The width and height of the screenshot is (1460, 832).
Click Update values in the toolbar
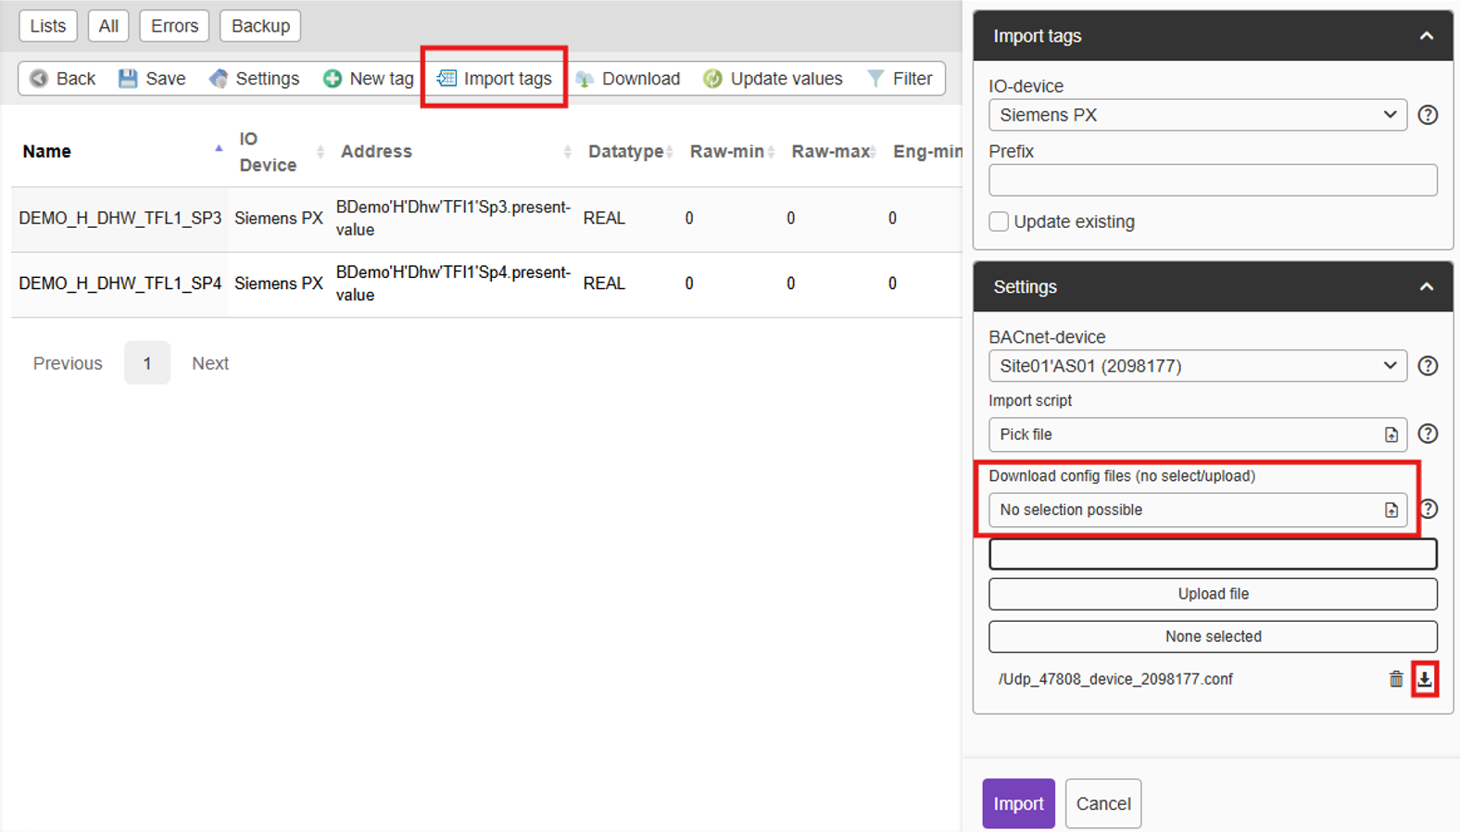(773, 79)
